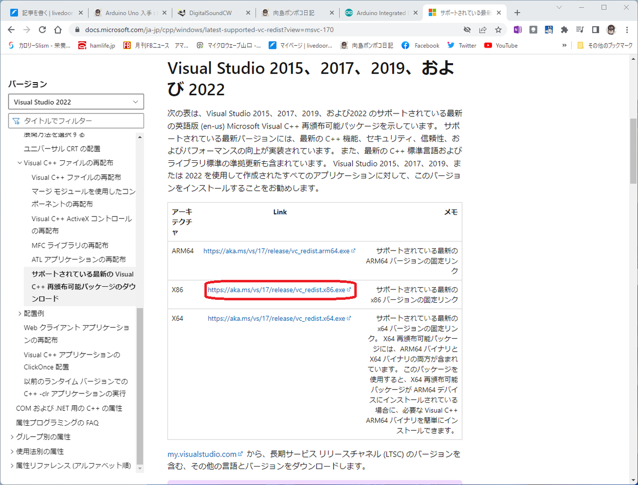Go back to the previous page

12,30
